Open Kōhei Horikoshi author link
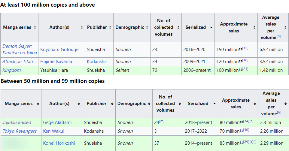 59,143
